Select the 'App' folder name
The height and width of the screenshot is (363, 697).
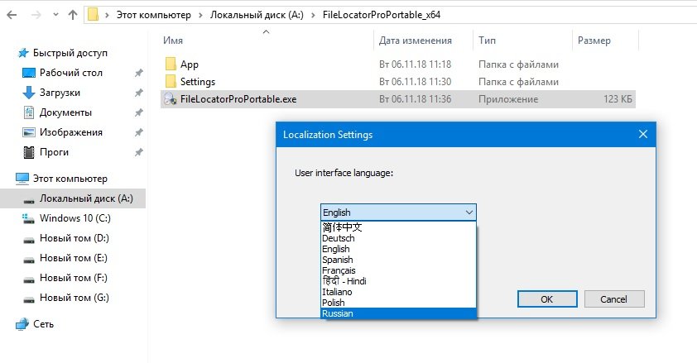[190, 64]
